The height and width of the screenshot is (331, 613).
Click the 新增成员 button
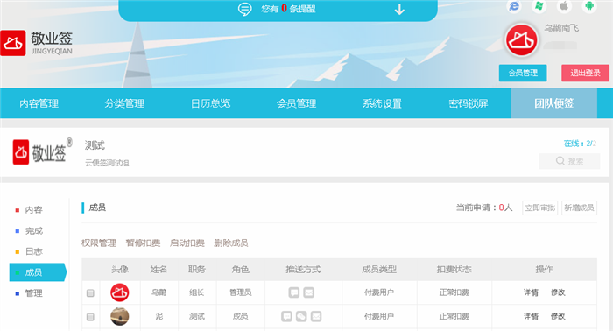click(579, 208)
